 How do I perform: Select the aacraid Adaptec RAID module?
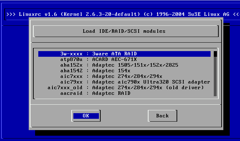click(x=124, y=93)
